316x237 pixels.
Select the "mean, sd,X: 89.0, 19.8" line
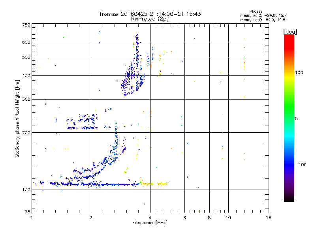[x=263, y=20]
